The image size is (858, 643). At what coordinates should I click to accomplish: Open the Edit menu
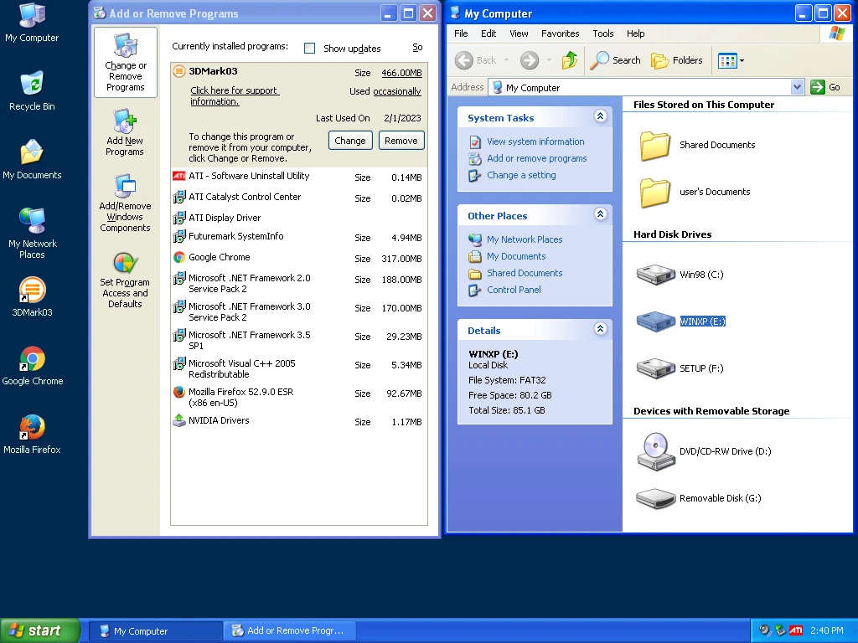tap(488, 33)
